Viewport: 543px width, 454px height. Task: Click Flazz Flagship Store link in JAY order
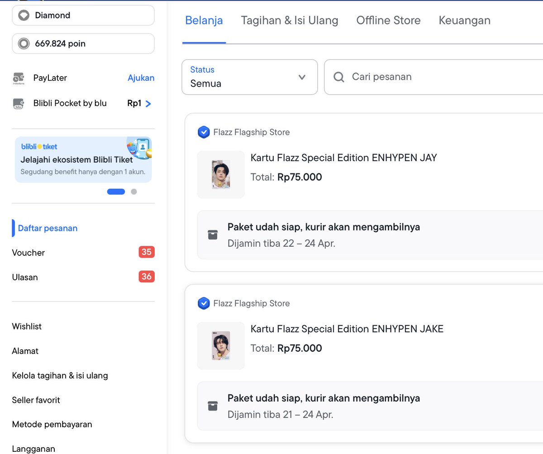point(252,132)
